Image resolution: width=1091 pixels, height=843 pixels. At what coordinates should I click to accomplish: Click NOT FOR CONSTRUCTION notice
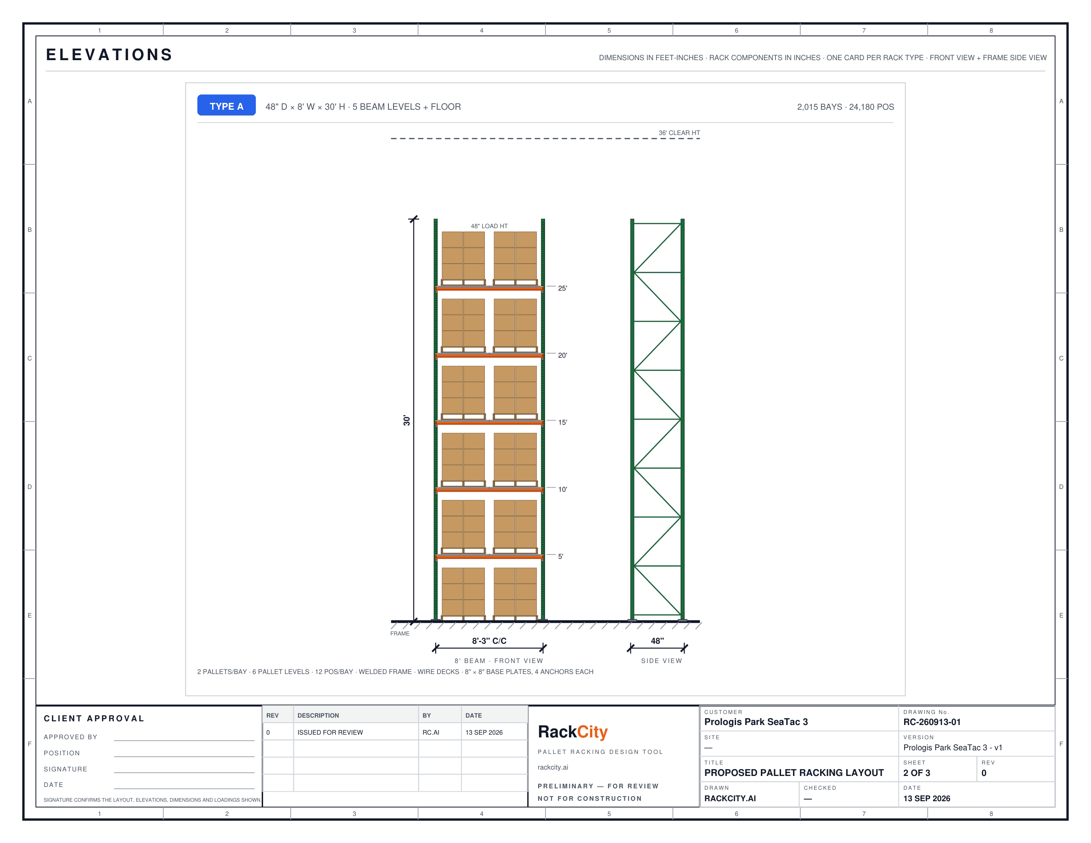click(590, 798)
